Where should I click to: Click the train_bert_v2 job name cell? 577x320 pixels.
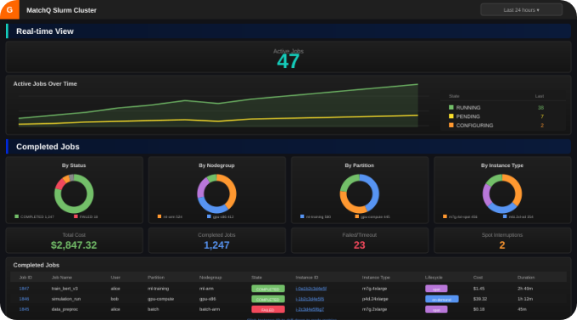coord(64,289)
